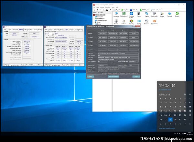Open the Help menu in AIDA64
Image resolution: width=194 pixels, height=142 pixels.
(x=117, y=7)
